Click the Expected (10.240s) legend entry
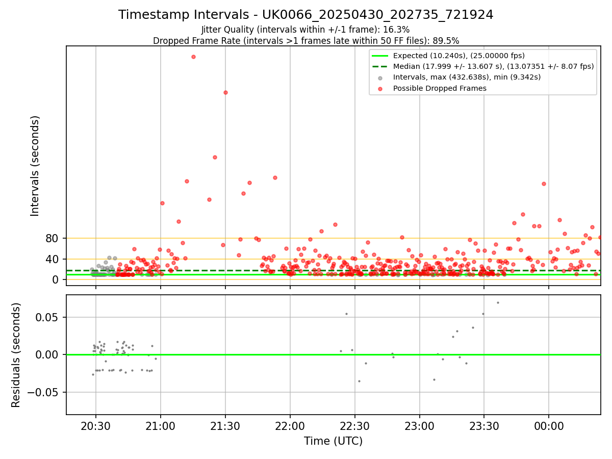 pyautogui.click(x=459, y=56)
